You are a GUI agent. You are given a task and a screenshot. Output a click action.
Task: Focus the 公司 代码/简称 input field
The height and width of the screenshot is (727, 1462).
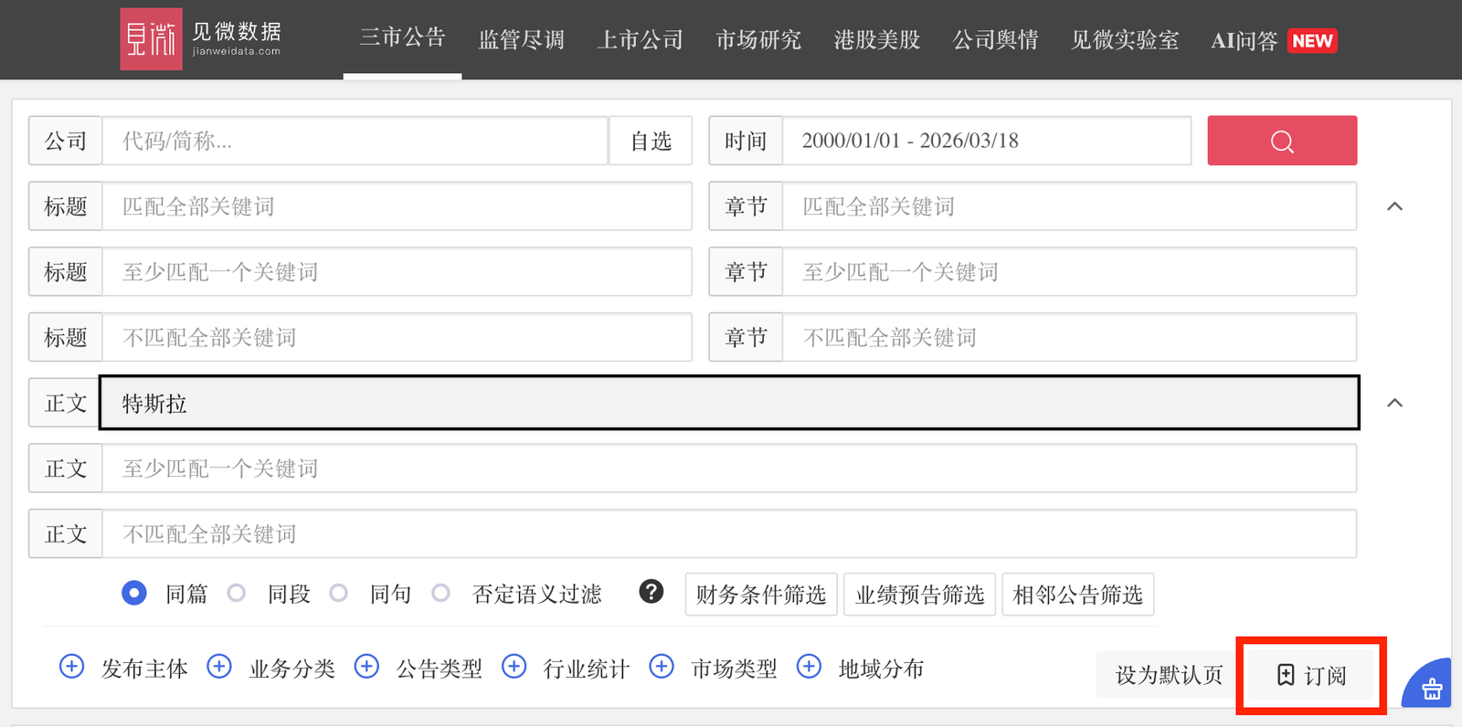[x=355, y=141]
